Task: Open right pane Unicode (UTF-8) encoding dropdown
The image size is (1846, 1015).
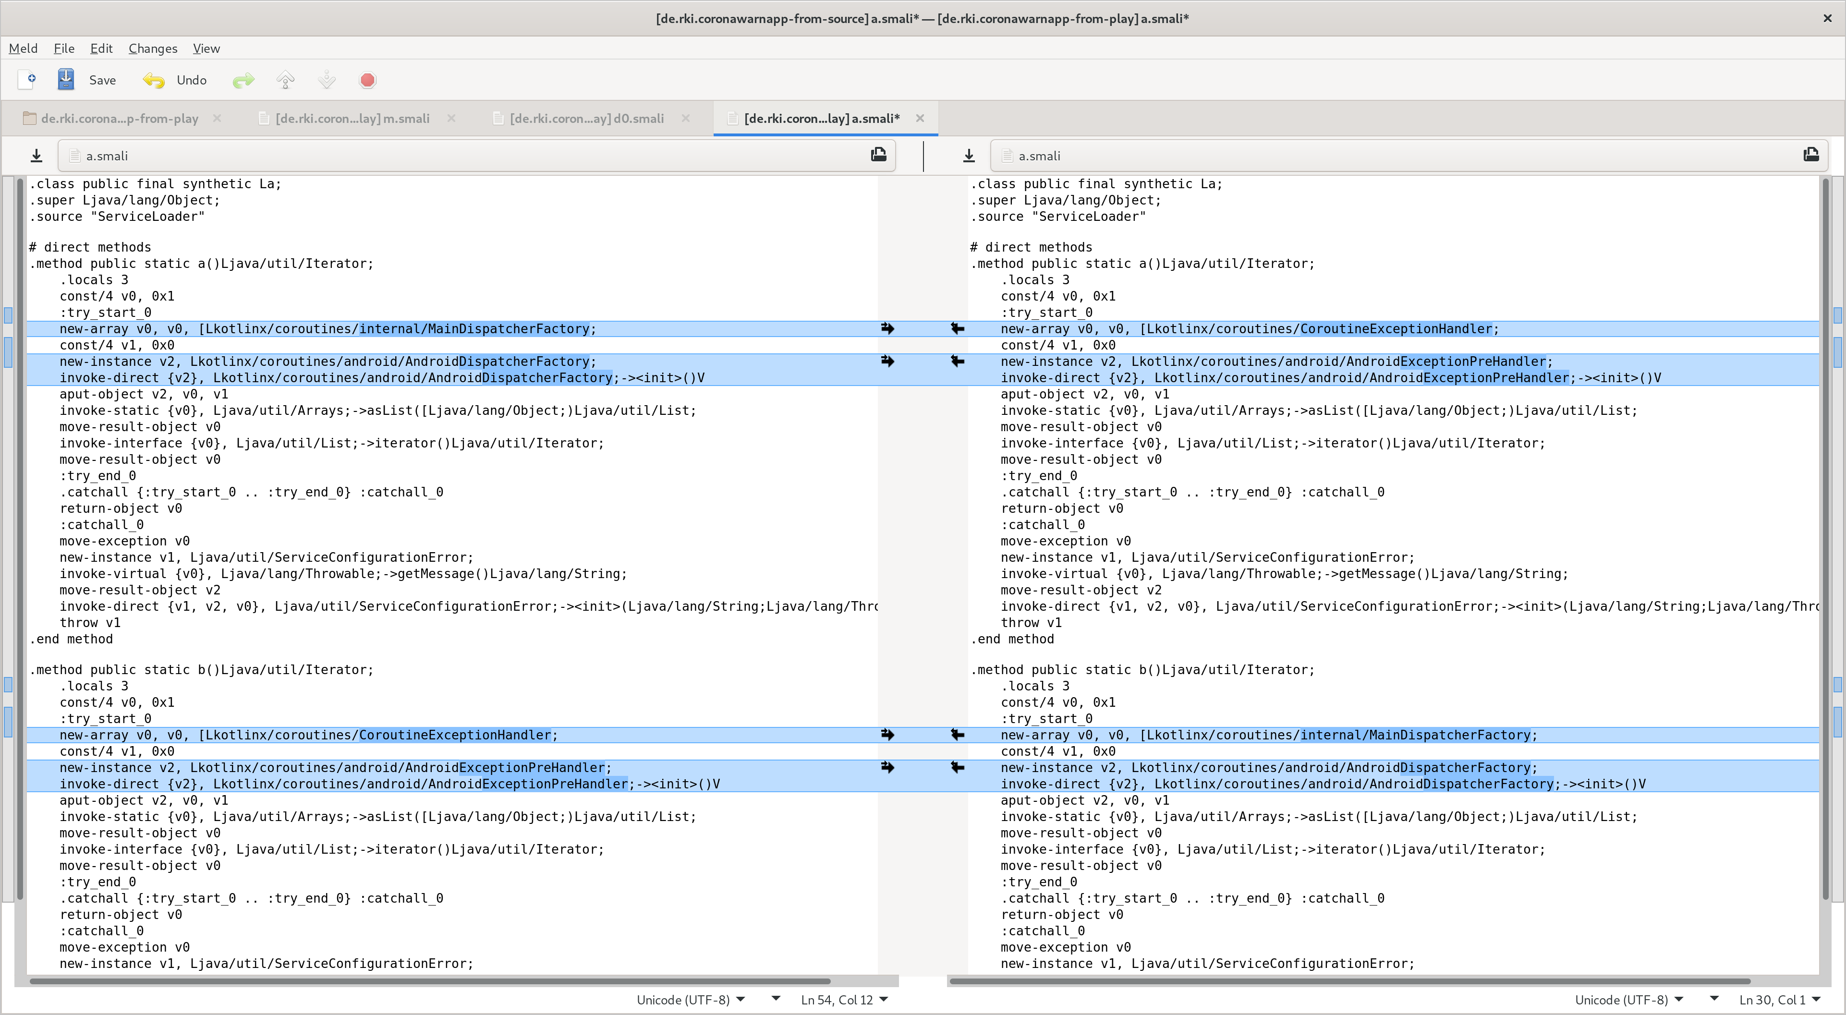Action: 1629,999
